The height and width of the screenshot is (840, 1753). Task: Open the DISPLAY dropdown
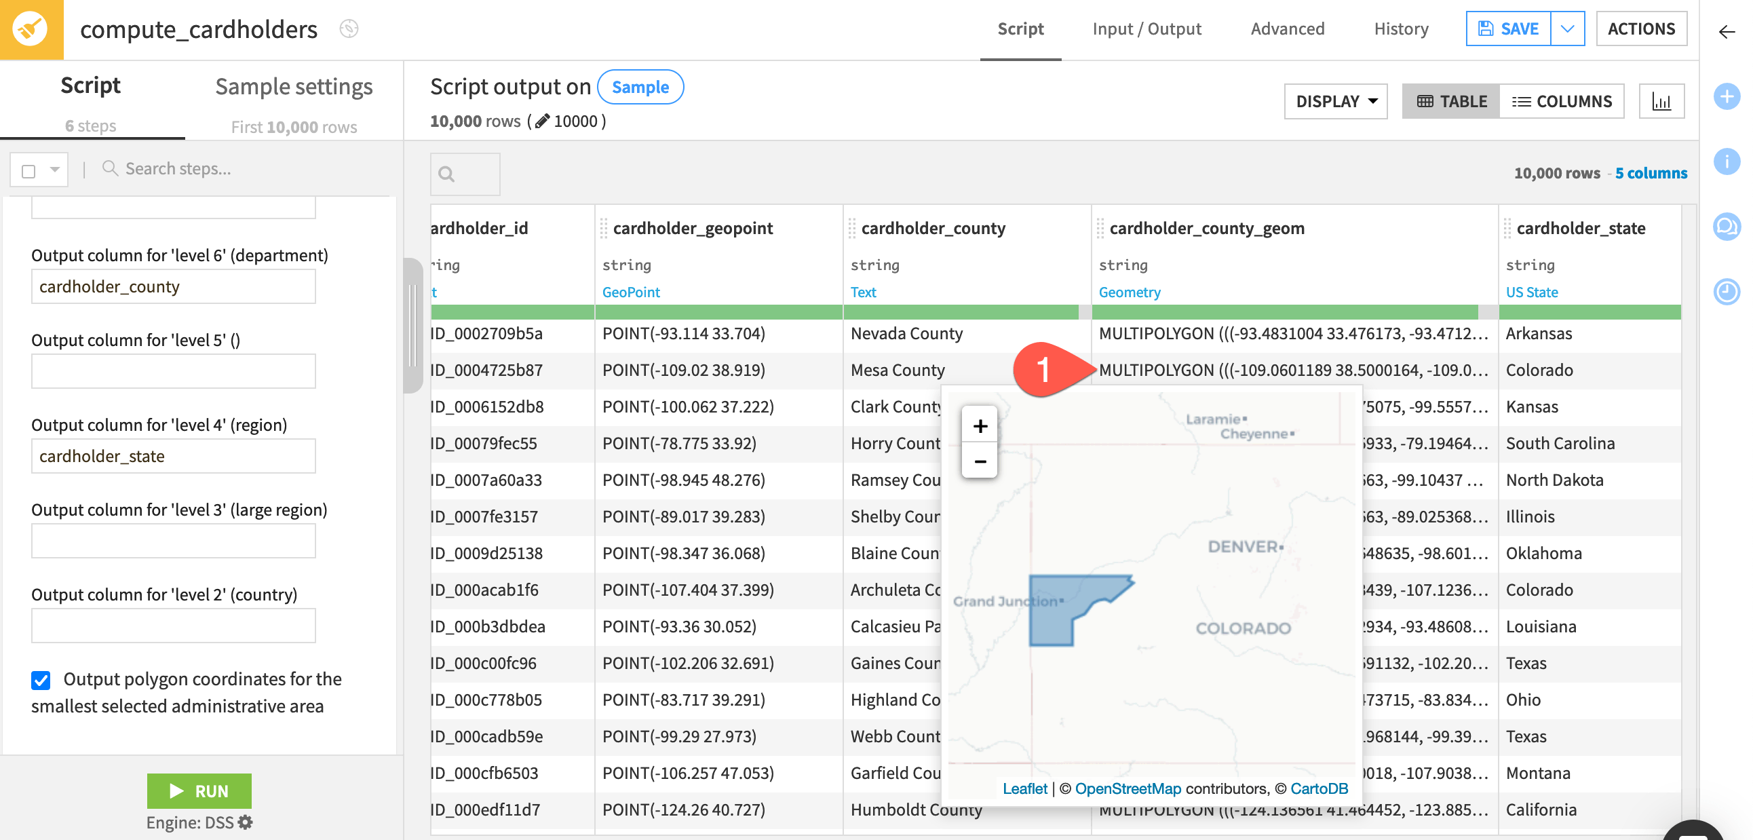pos(1335,101)
